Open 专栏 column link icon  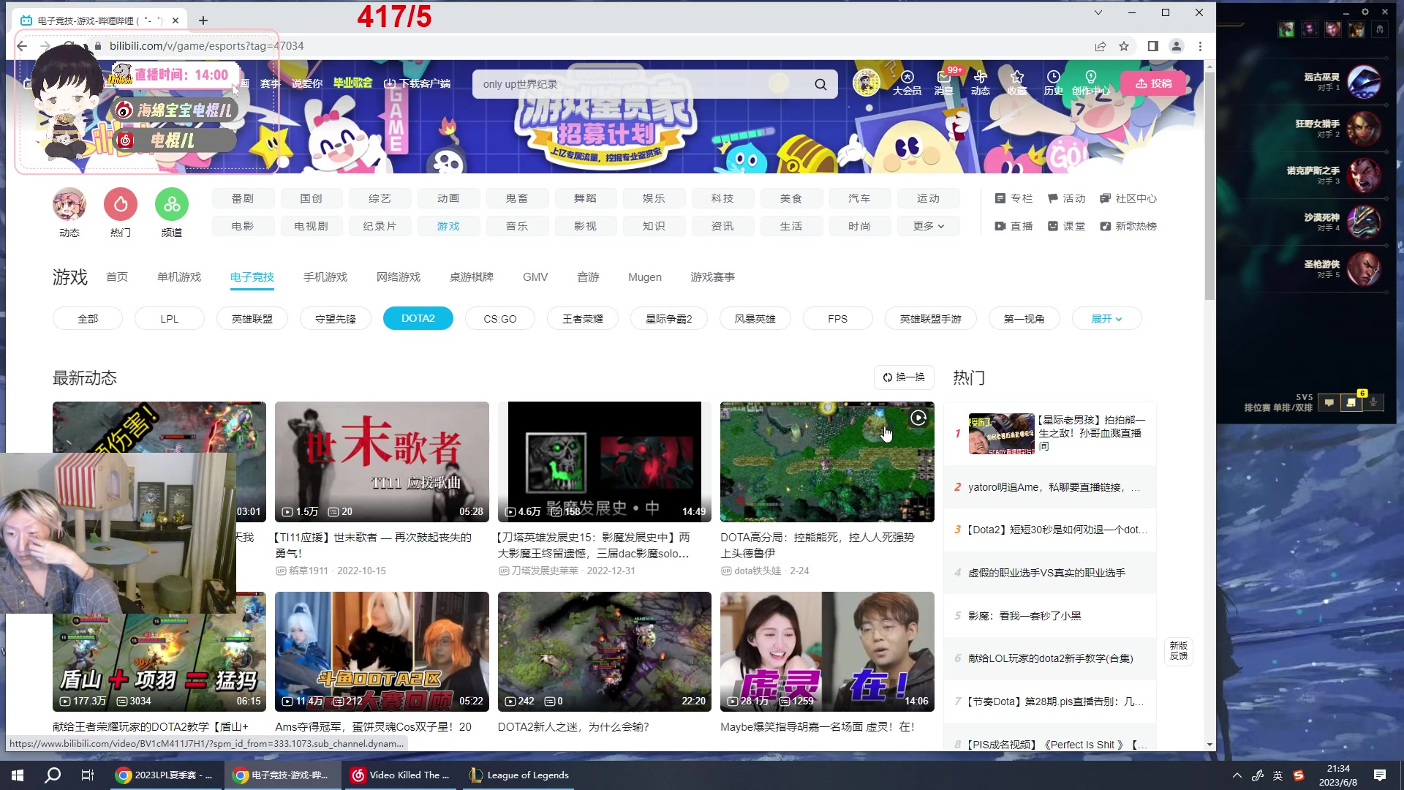[x=1014, y=198]
